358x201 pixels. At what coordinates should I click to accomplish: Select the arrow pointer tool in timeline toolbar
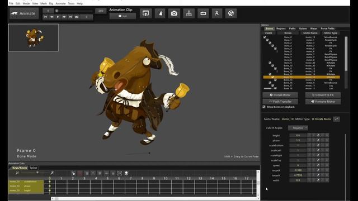(73, 174)
